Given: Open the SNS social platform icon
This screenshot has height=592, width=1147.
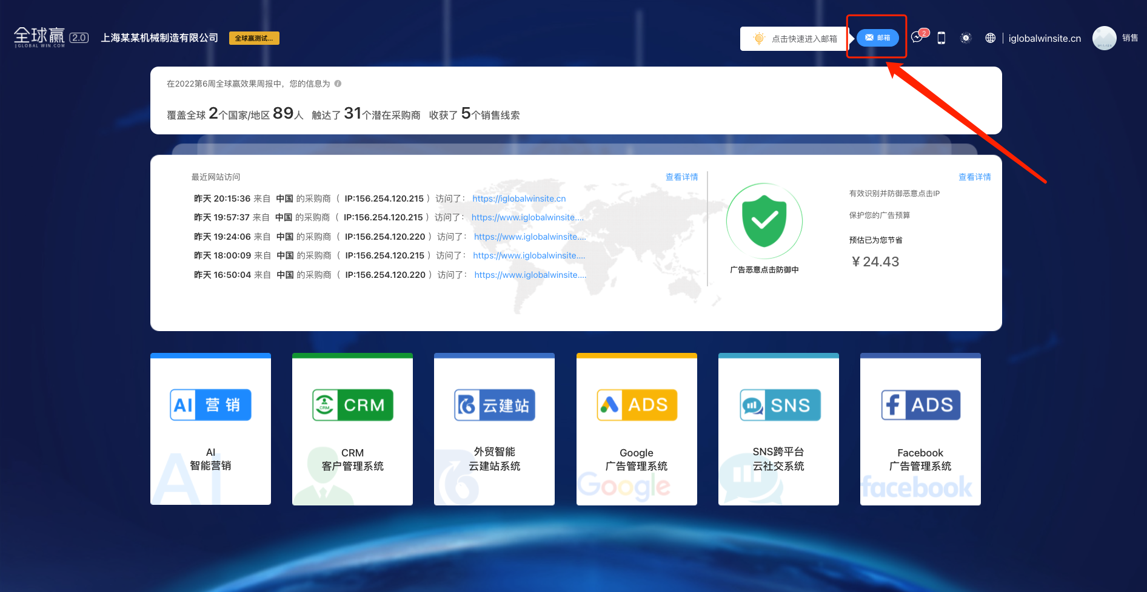Looking at the screenshot, I should pos(780,404).
